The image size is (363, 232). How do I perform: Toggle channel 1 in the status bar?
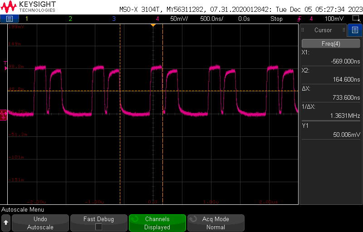pos(26,19)
